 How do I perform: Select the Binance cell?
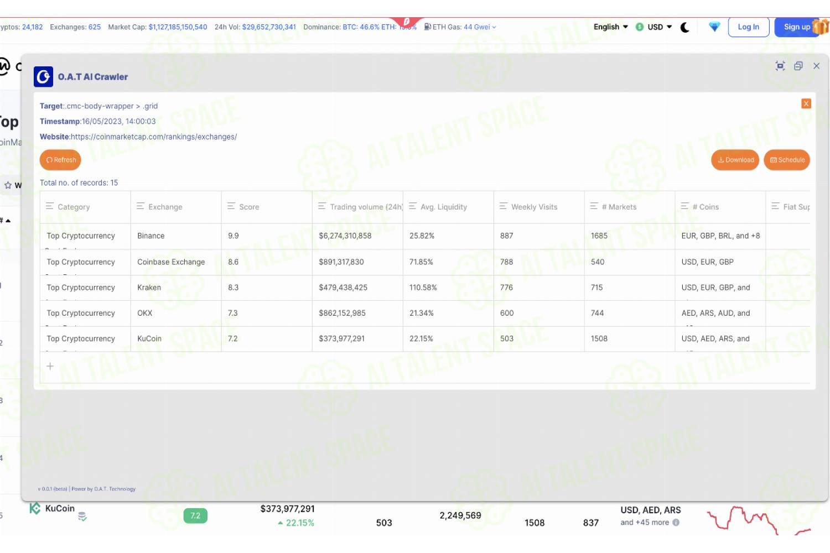pyautogui.click(x=176, y=236)
